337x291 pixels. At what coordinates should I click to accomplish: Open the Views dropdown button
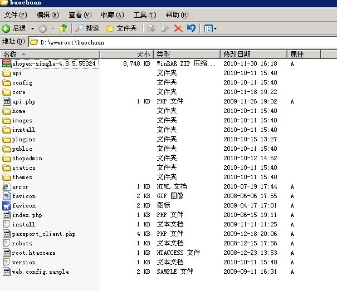[x=210, y=28]
